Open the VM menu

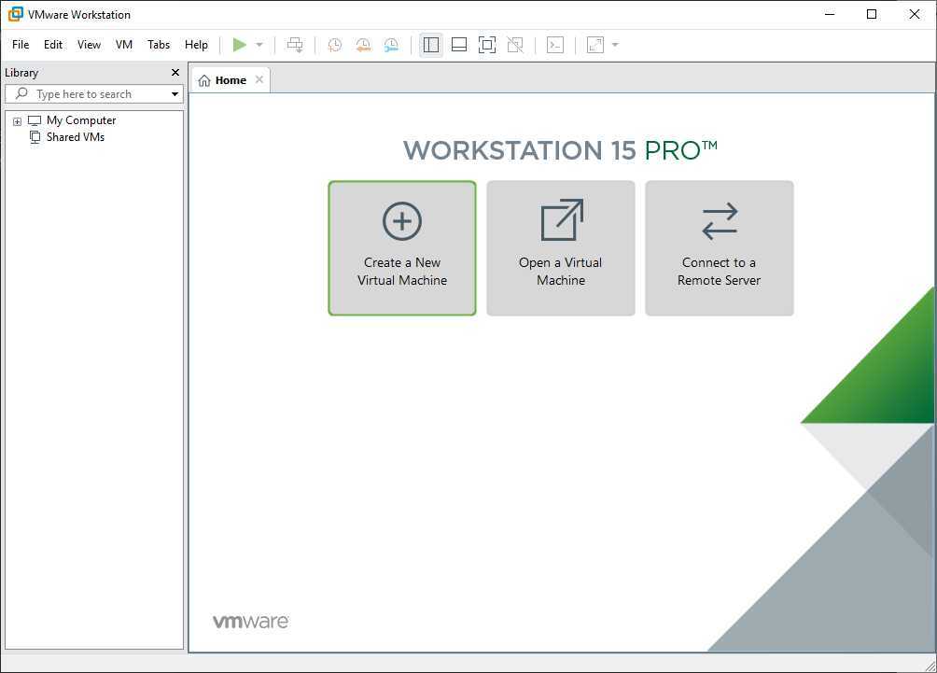point(124,45)
